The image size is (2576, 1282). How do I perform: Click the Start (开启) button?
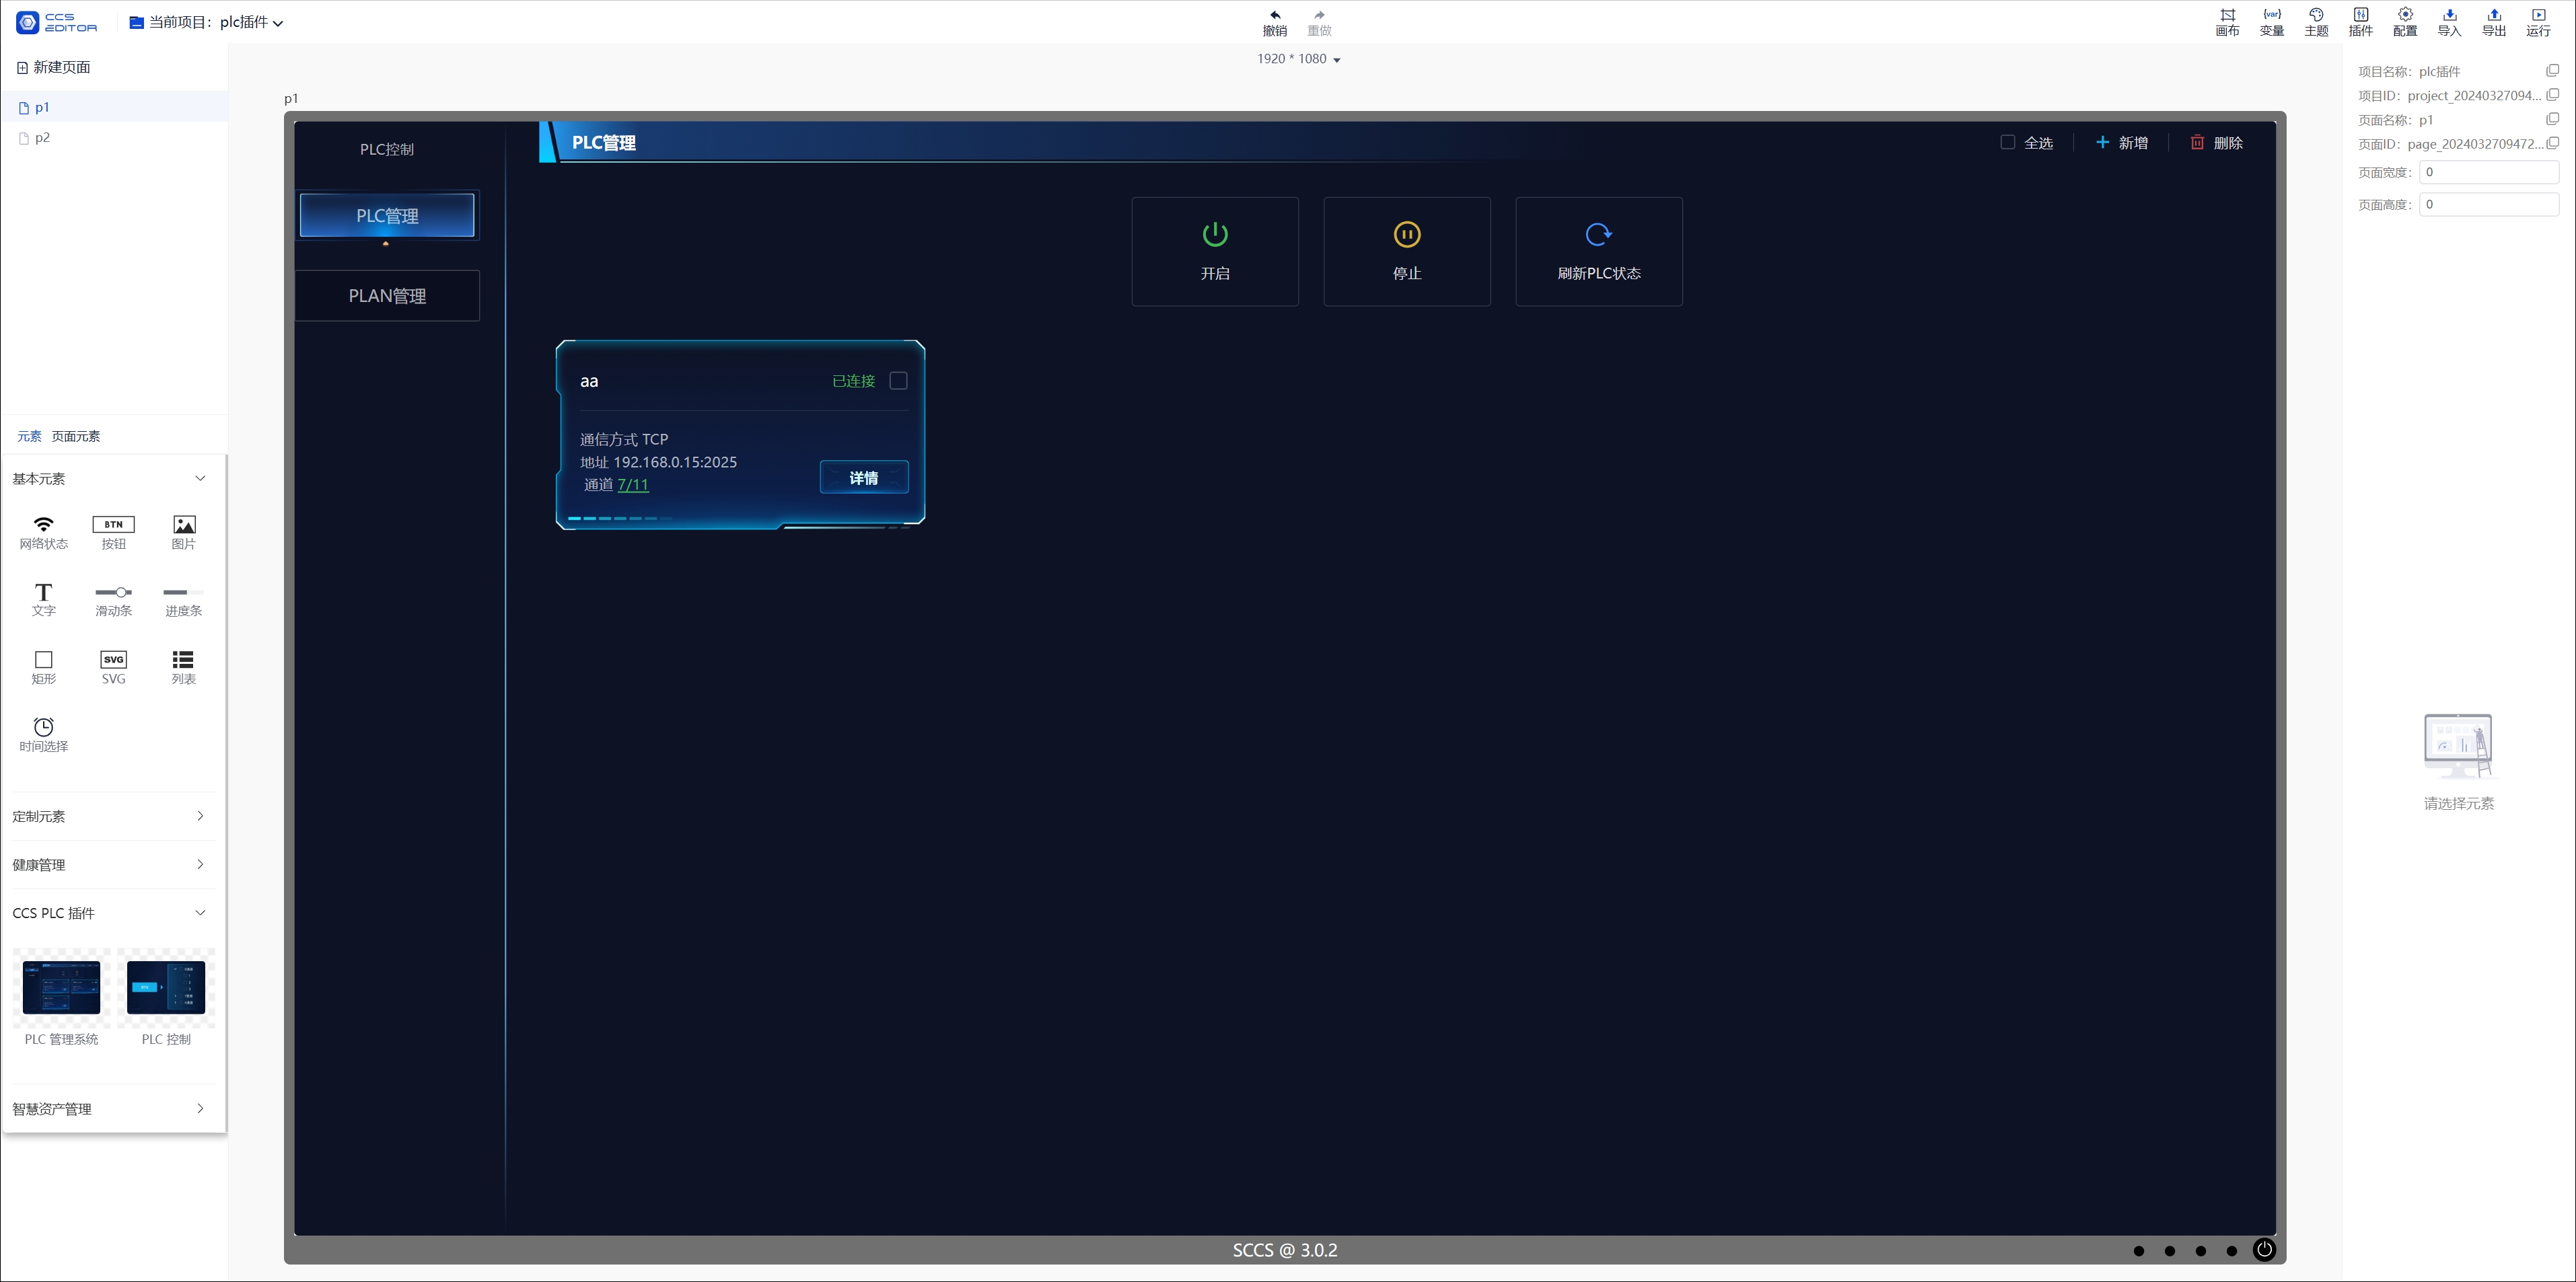click(1215, 252)
